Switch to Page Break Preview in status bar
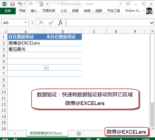This screenshot has height=140, width=155. 98,139
